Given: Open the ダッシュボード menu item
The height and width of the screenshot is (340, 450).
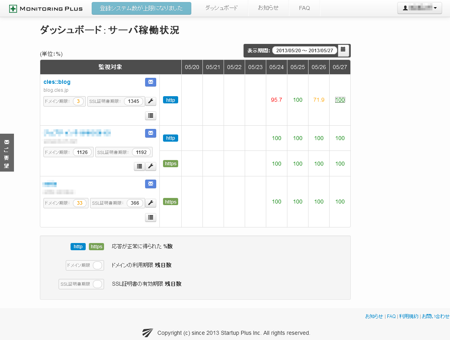Looking at the screenshot, I should pos(222,8).
